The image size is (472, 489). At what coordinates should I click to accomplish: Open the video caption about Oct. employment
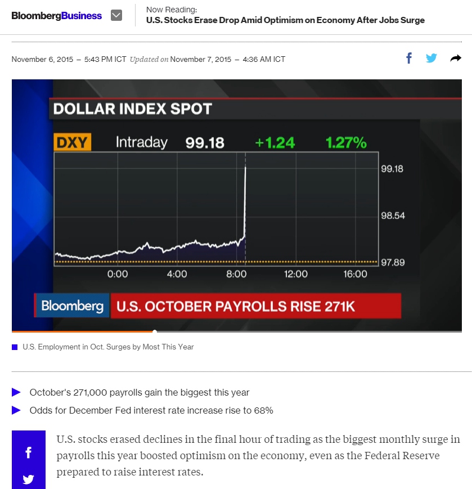point(108,347)
